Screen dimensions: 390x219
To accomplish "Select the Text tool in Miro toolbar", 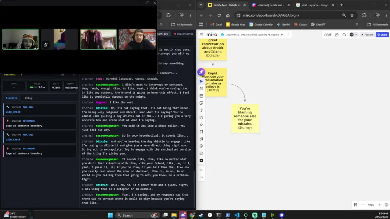I will coord(201,110).
